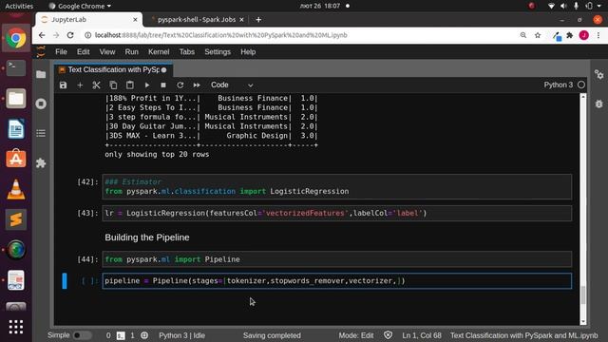Click the notebook trust shield icon in status bar

point(388,335)
